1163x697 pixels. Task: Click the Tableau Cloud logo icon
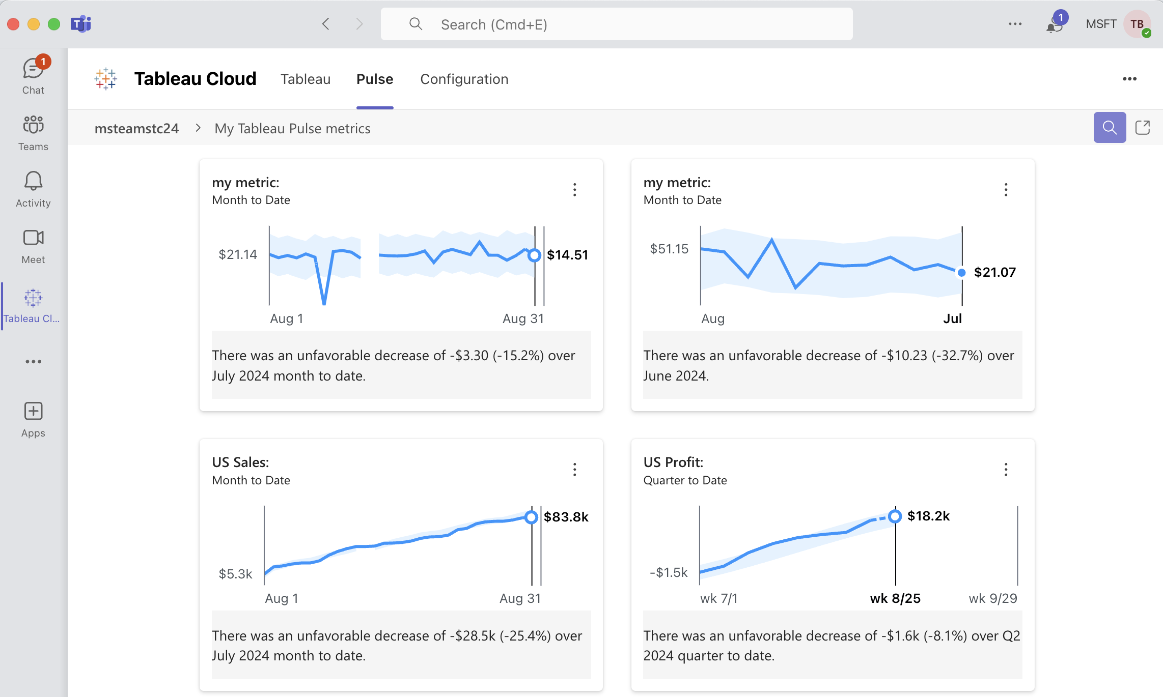pyautogui.click(x=106, y=79)
